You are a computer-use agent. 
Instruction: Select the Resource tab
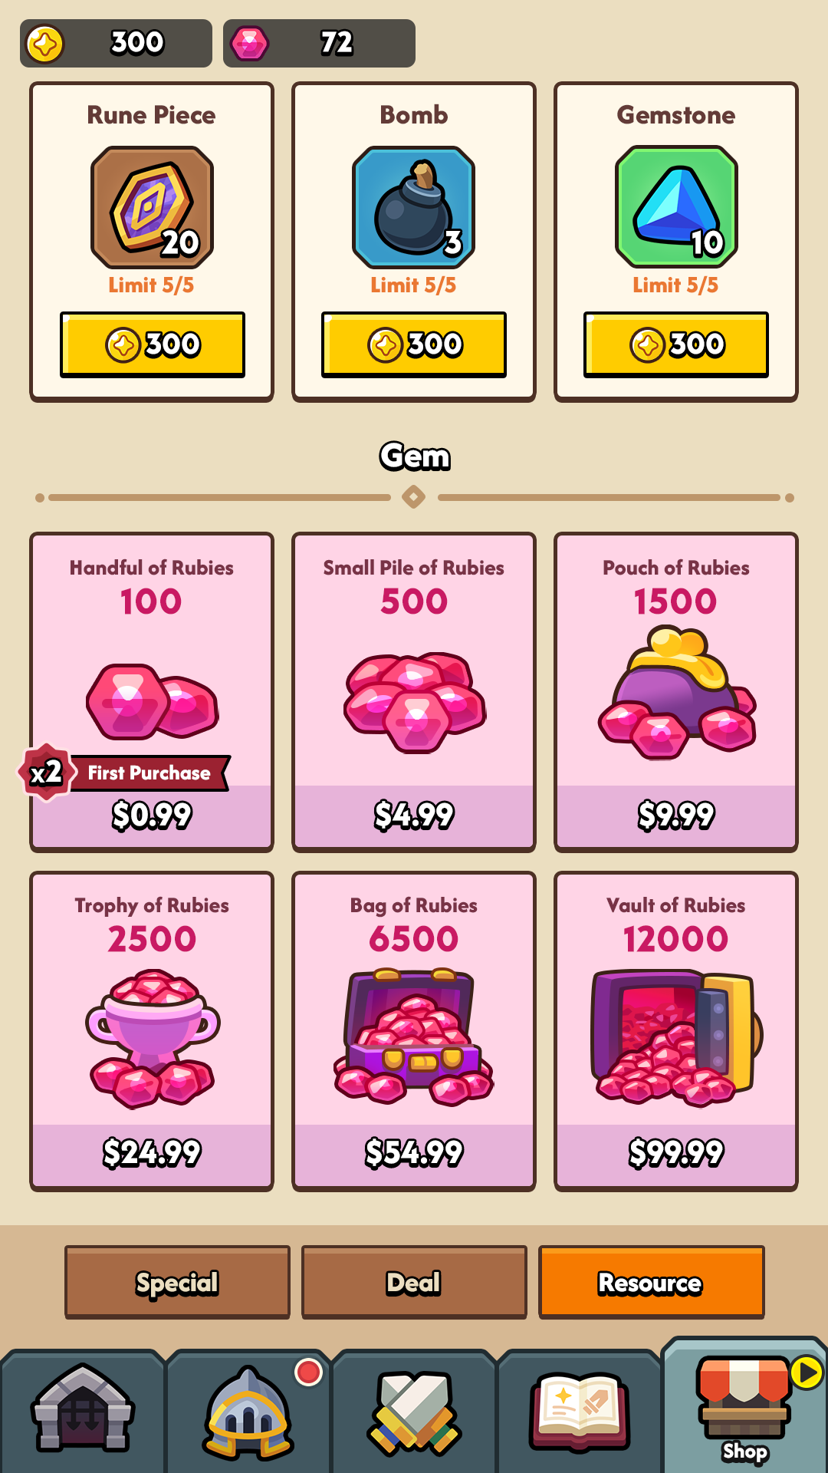(651, 1282)
